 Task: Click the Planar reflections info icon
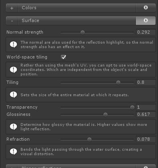point(146,167)
